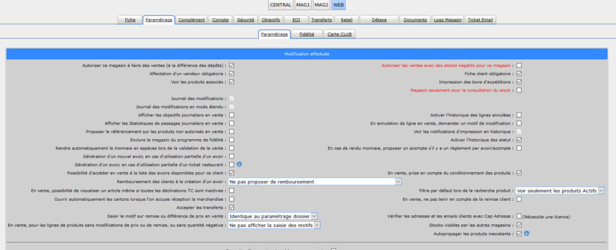Check 'Magasin seulement pour la consultation du stock'
The height and width of the screenshot is (250, 616).
[519, 91]
